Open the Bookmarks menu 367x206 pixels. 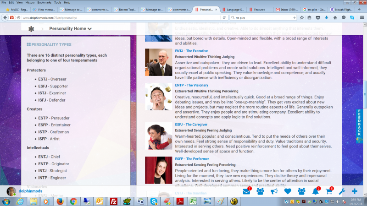pos(44,3)
